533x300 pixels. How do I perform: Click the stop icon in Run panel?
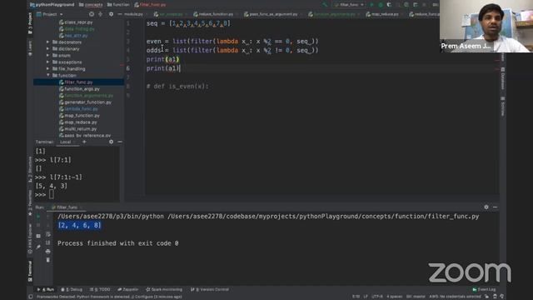[x=38, y=225]
